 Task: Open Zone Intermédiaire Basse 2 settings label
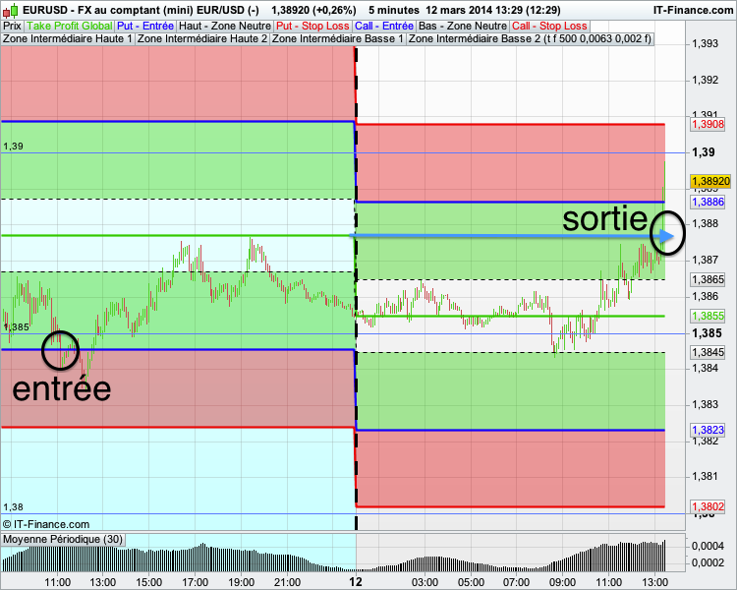click(x=530, y=38)
